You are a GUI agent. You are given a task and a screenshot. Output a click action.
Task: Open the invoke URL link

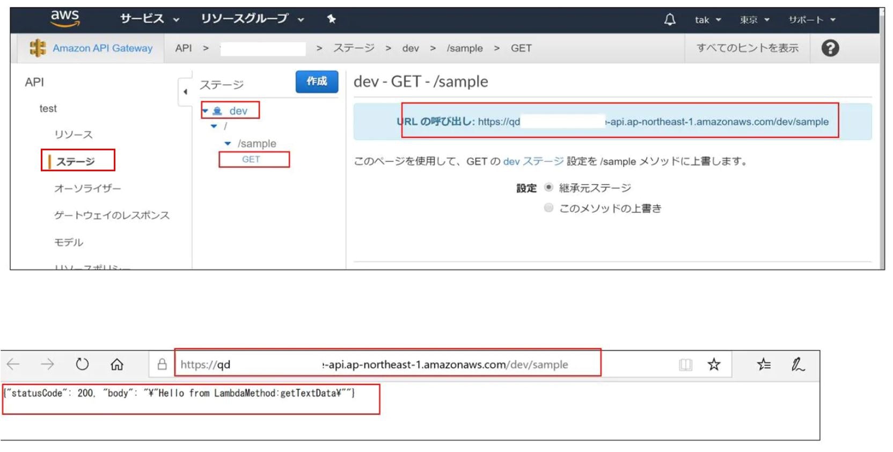tap(653, 121)
